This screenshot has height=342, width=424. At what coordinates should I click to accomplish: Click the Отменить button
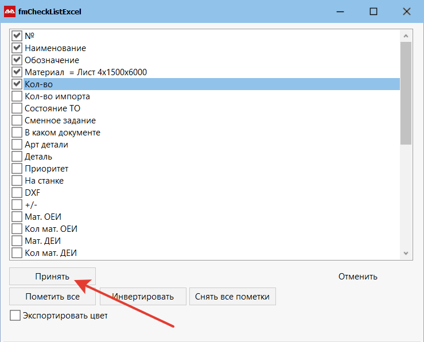click(x=357, y=277)
